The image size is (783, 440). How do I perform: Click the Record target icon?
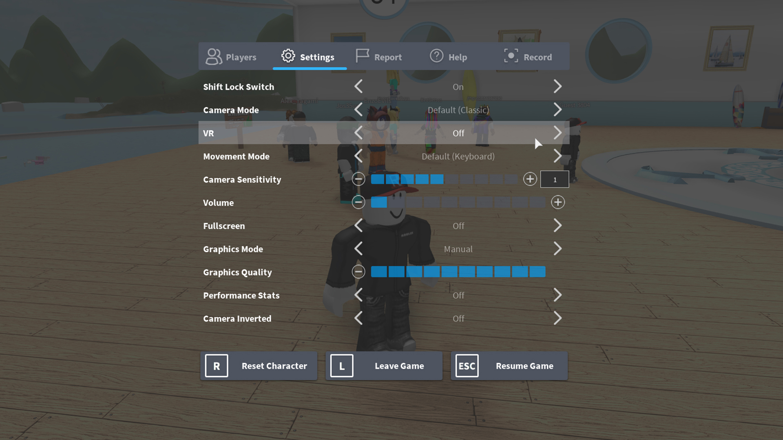(x=510, y=57)
